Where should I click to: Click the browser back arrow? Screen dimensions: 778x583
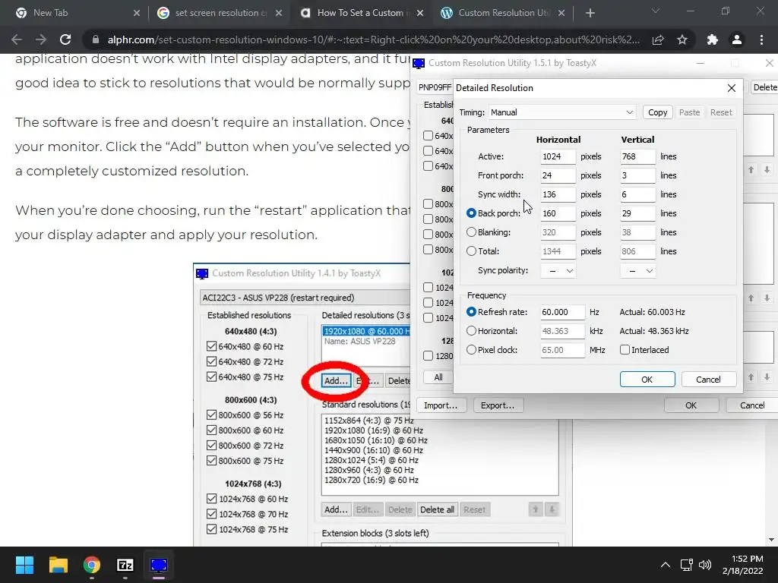click(17, 39)
